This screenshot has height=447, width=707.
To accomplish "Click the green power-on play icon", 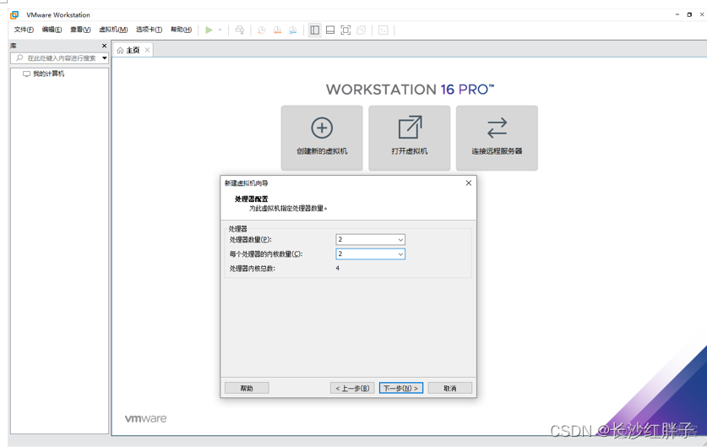I will tap(209, 30).
